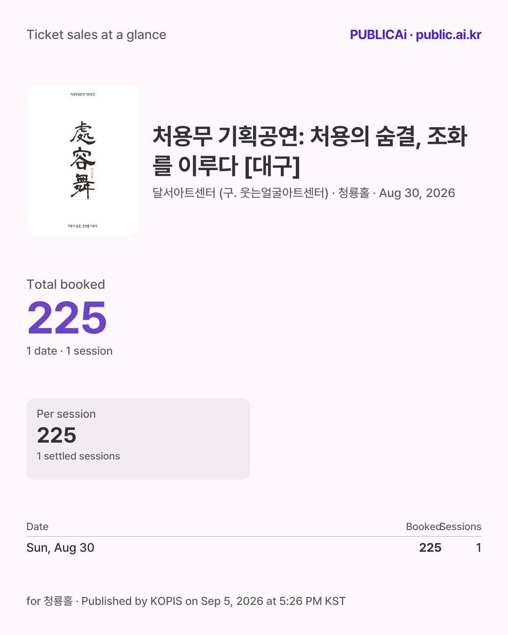Select the performance title 처용무 기획공연
Viewport: 508px width, 635px height.
coord(310,151)
